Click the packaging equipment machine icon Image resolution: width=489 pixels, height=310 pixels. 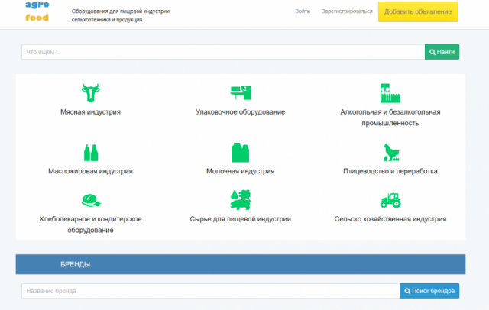[241, 93]
